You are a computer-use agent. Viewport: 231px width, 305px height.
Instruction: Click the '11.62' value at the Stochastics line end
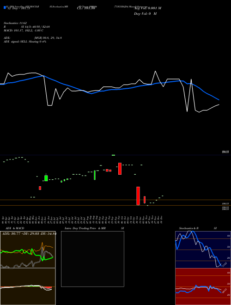click(224, 264)
